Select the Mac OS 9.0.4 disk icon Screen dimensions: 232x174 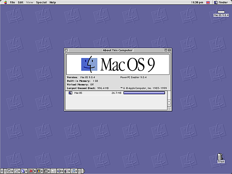[221, 12]
